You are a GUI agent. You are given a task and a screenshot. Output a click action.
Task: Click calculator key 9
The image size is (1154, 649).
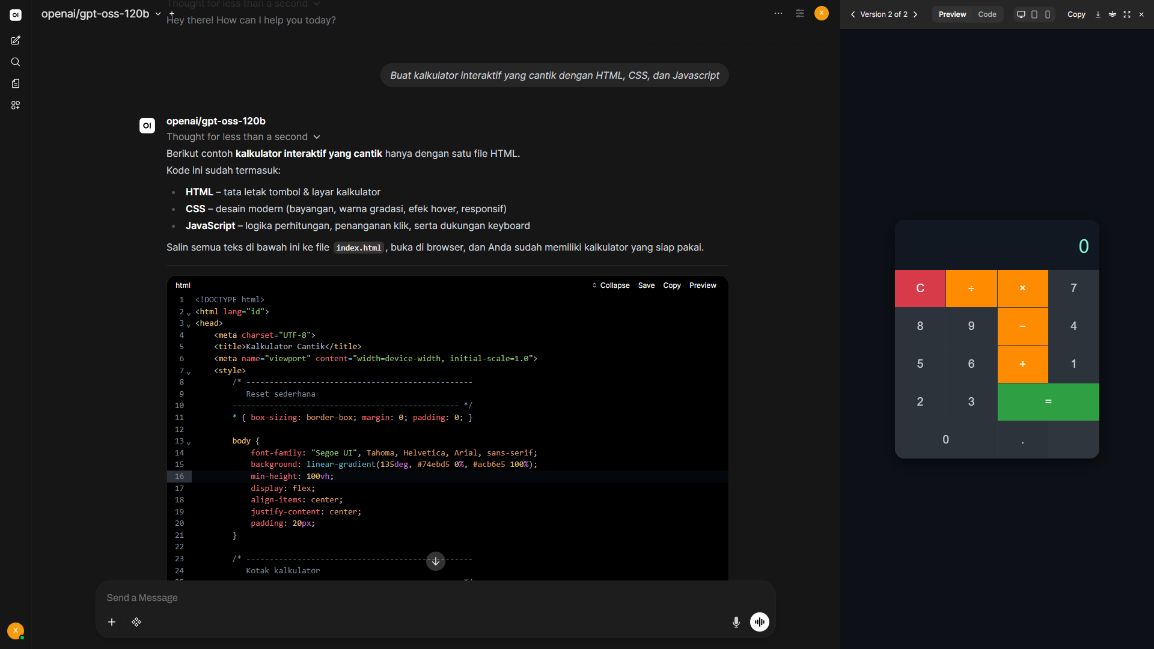click(971, 326)
